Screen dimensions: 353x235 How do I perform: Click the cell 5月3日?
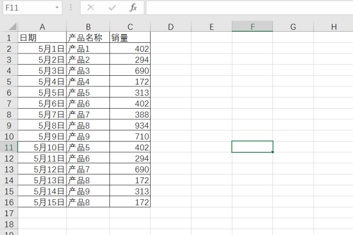click(42, 70)
